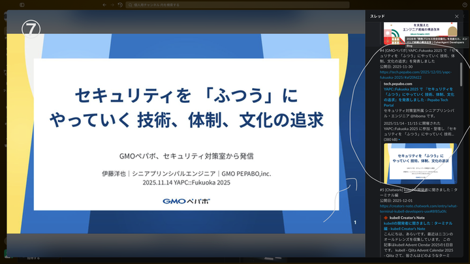Image resolution: width=470 pixels, height=264 pixels.
Task: Click the '#4 [GMOペパボ]' message text
Action: [x=417, y=55]
